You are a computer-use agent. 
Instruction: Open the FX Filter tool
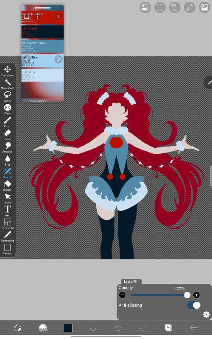coord(7,109)
